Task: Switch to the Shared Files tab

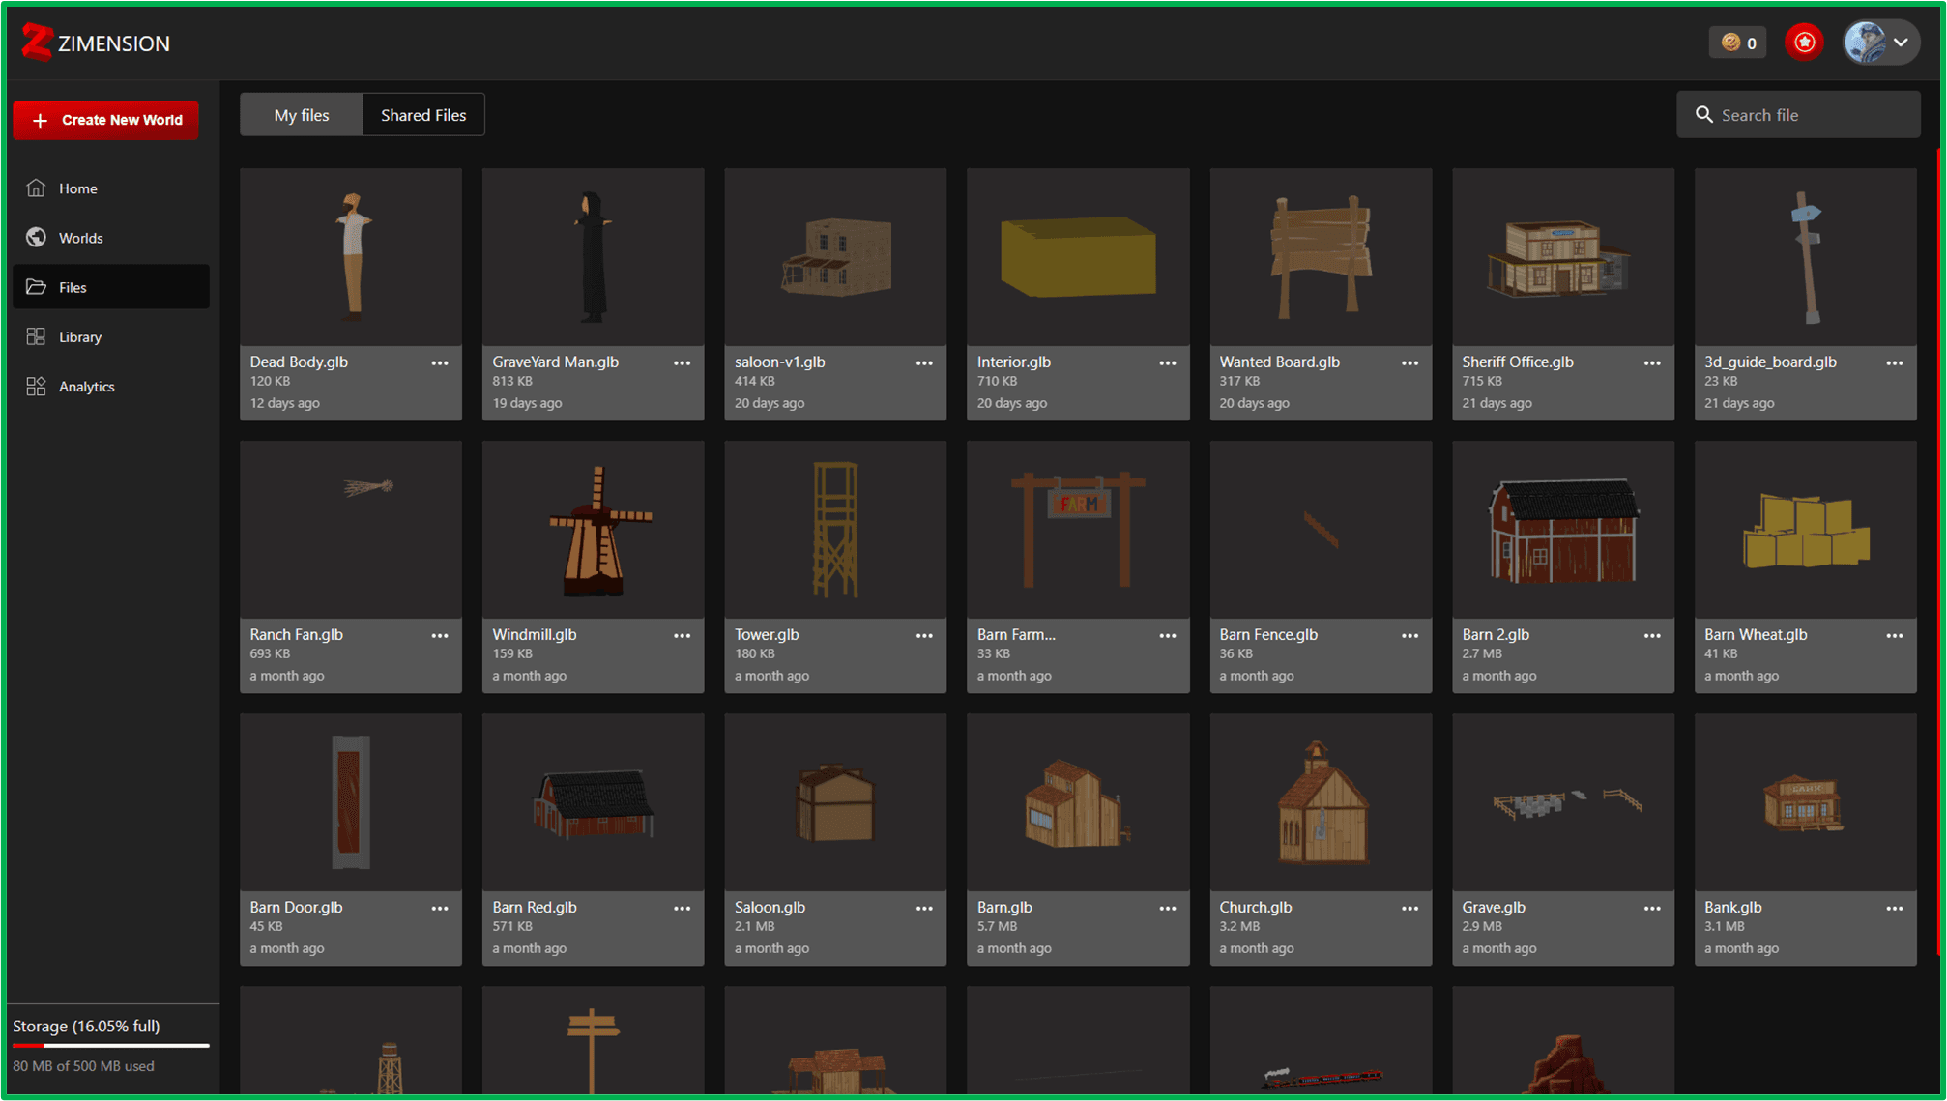Action: pos(423,114)
